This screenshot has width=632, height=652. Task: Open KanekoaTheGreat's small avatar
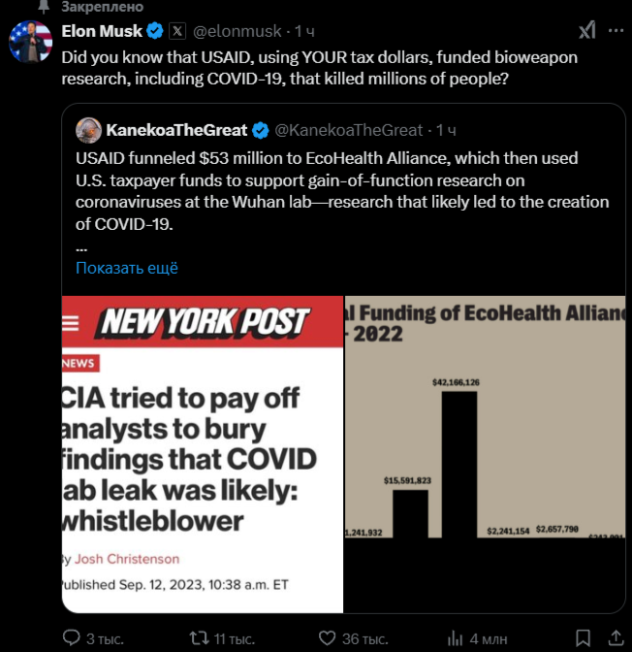[89, 130]
